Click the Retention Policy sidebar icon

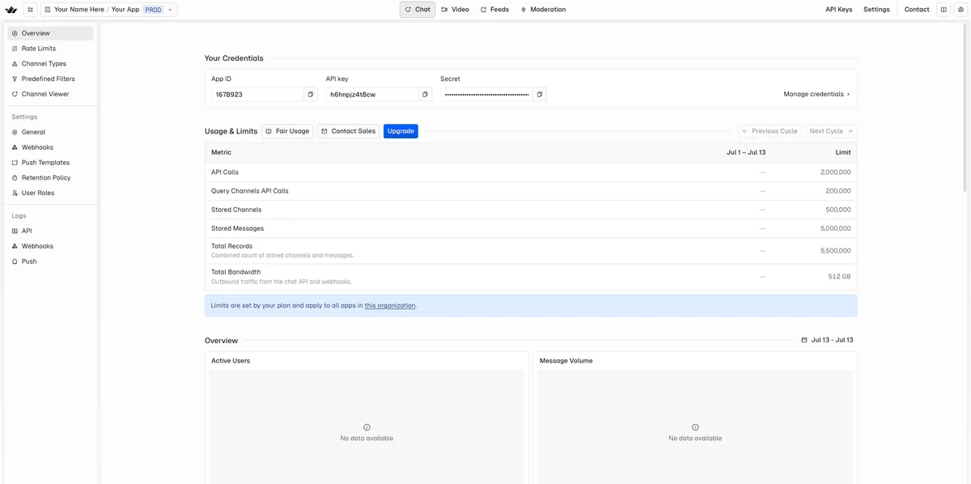[x=15, y=178]
